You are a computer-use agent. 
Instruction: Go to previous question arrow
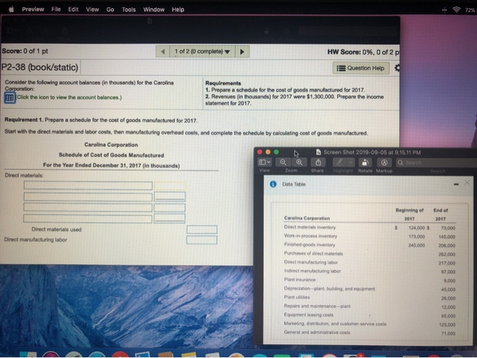coord(163,51)
